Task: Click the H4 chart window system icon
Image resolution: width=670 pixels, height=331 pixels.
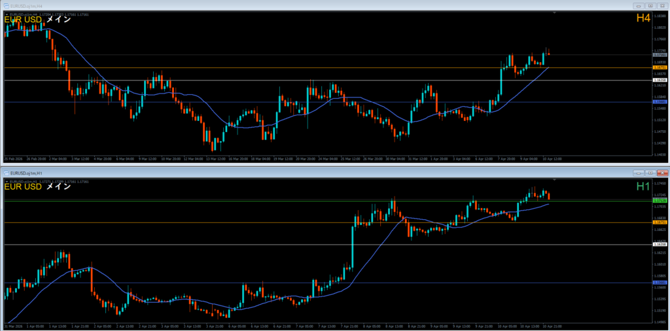Action: tap(7, 5)
